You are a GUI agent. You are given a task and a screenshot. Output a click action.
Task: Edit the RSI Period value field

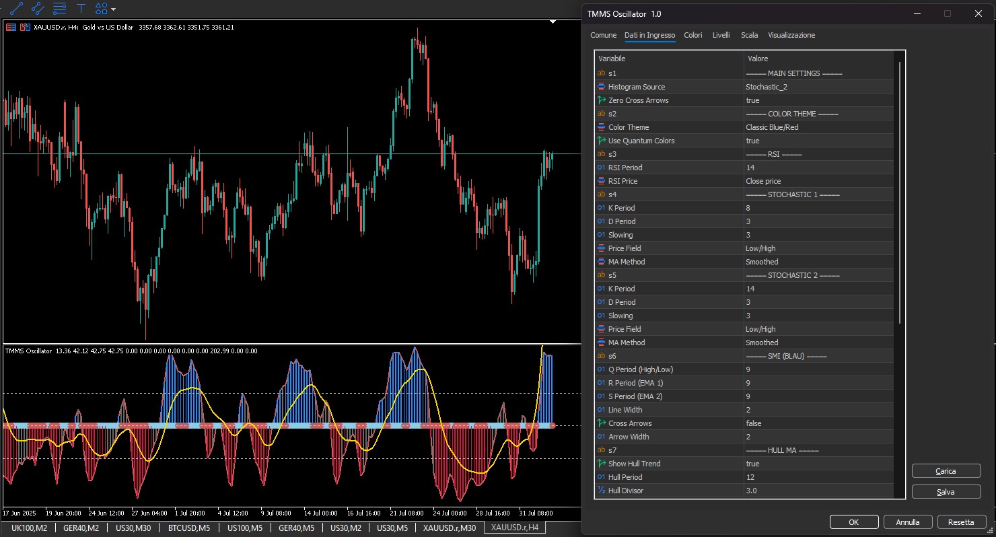818,168
